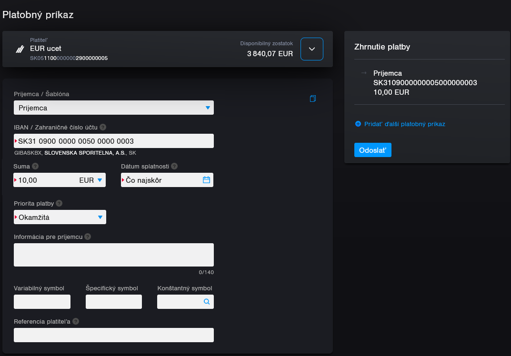This screenshot has height=356, width=511.
Task: Click help icon beside Informácia pre príjemcu
Action: [x=88, y=237]
